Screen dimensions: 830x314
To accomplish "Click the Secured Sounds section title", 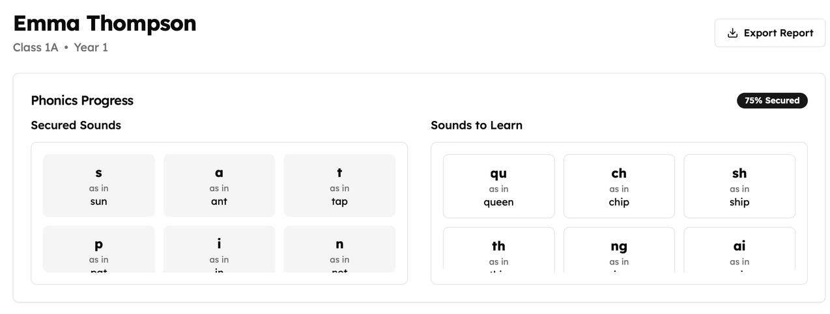I will [76, 125].
